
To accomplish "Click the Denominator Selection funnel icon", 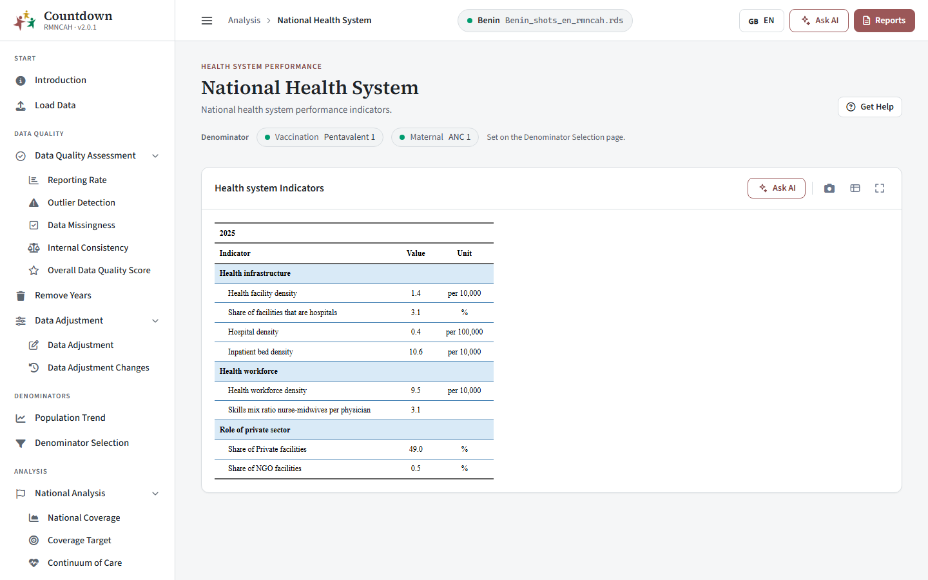I will pyautogui.click(x=21, y=443).
